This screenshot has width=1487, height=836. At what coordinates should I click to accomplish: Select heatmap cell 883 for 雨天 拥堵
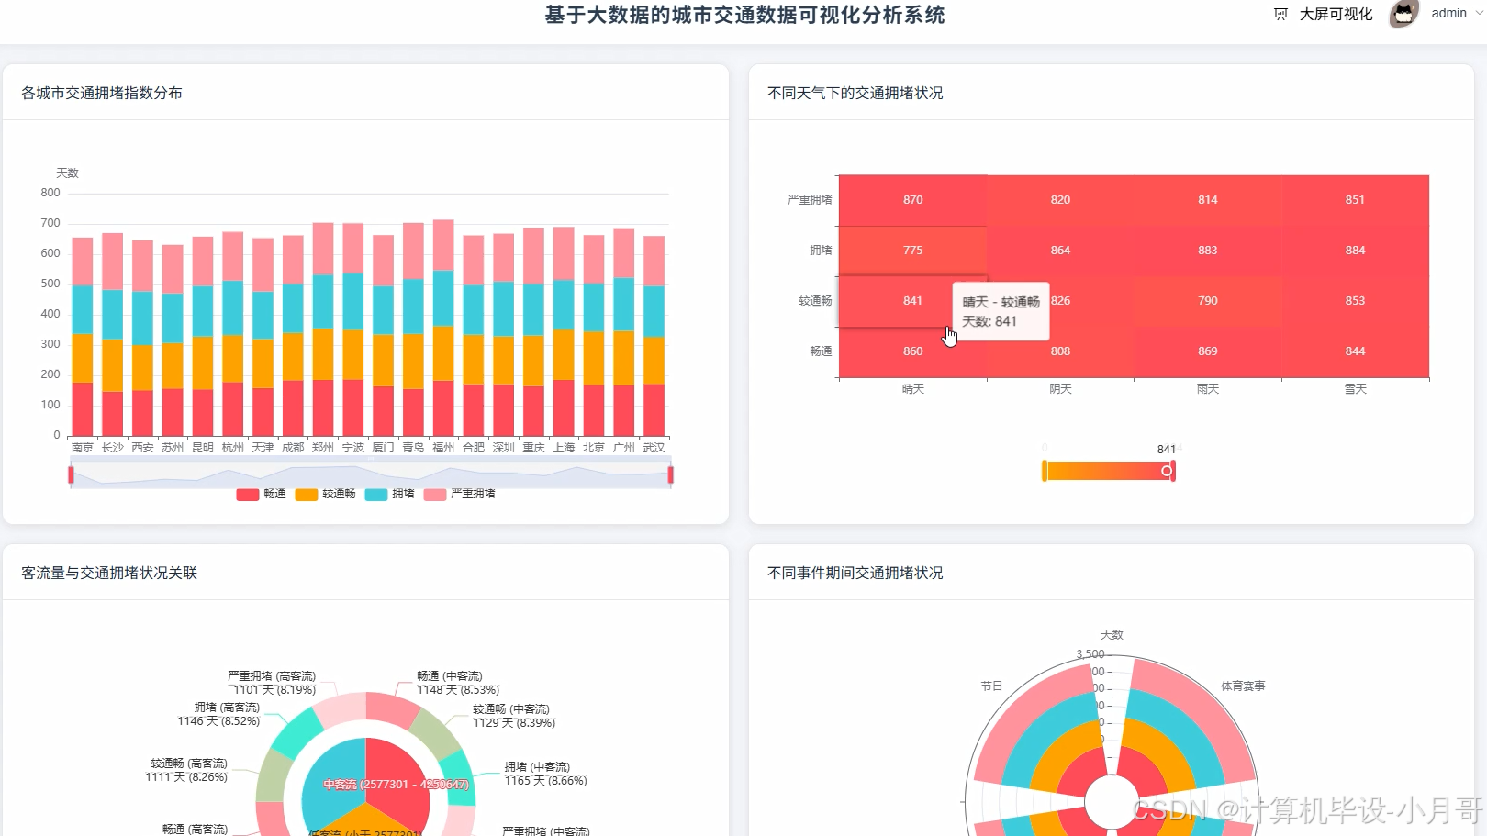click(x=1208, y=251)
